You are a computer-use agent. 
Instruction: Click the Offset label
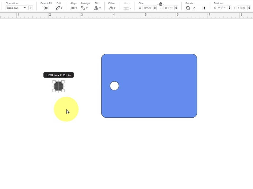tap(112, 3)
